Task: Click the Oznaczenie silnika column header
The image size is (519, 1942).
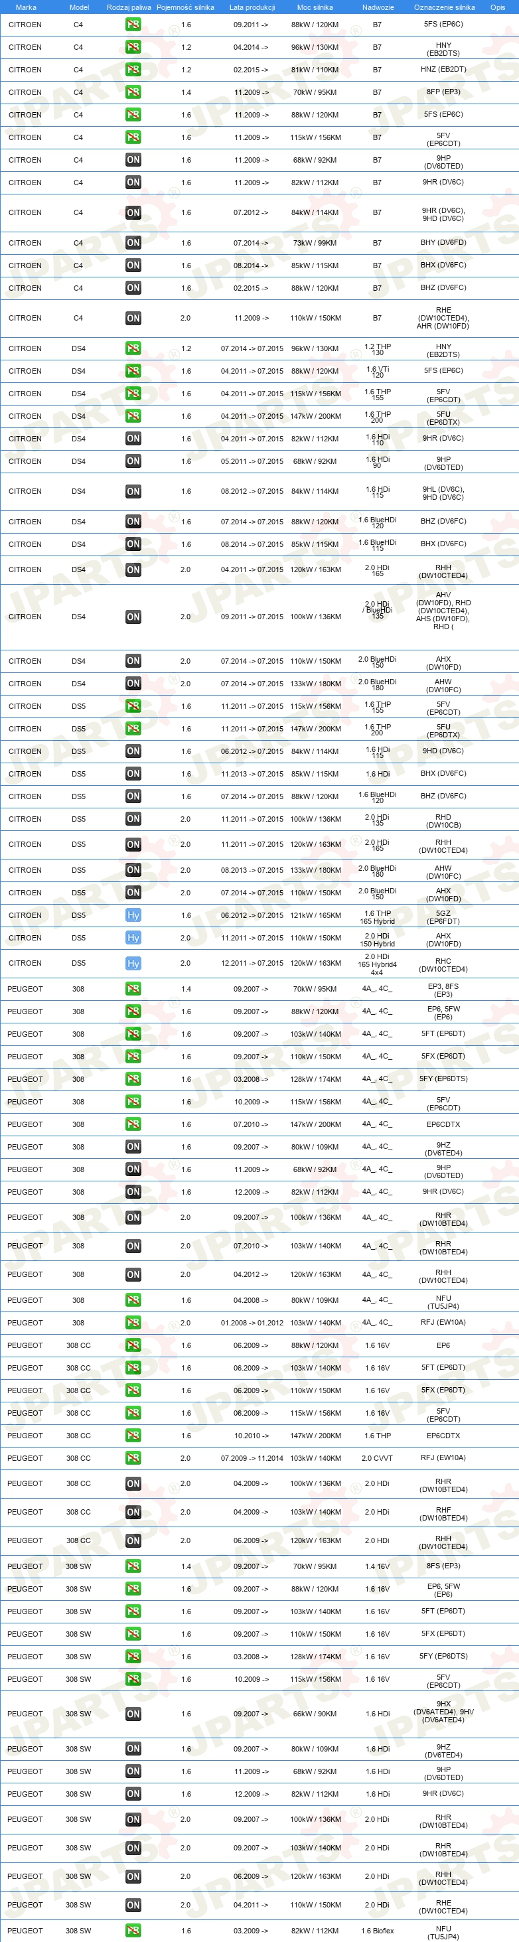Action: coord(444,7)
